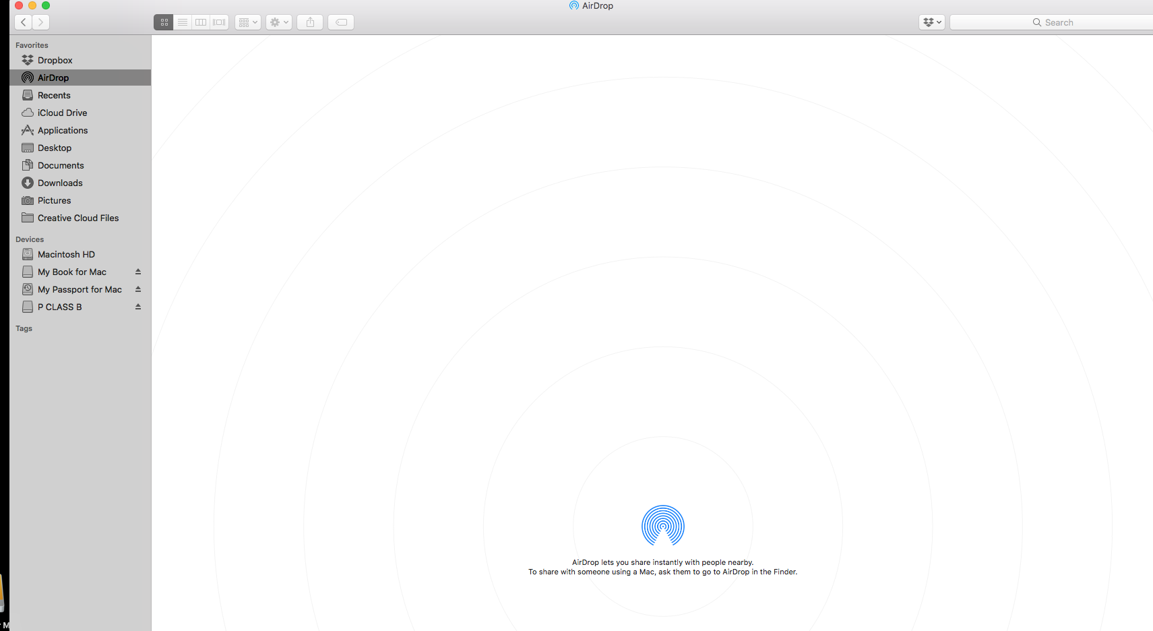The width and height of the screenshot is (1153, 631).
Task: Click the My Passport for Mac drive icon
Action: pos(28,289)
